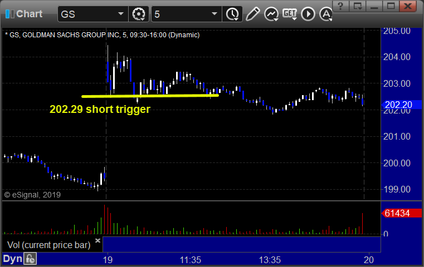Maximize the chart window
Viewport: 424px width, 267px height.
pos(391,6)
